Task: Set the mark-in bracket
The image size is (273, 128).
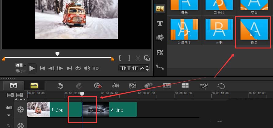Action: (x=120, y=58)
